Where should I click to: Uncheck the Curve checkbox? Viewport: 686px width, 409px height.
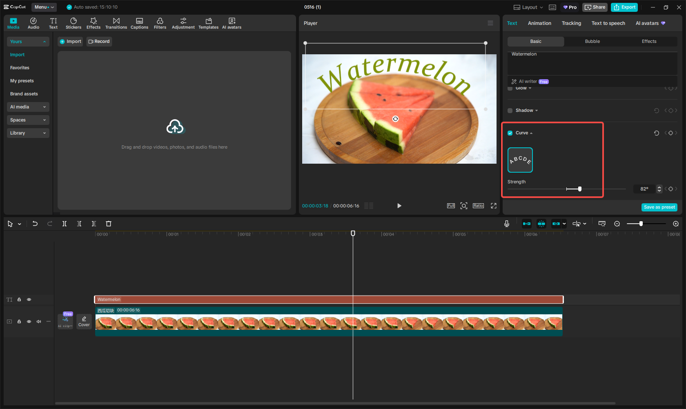click(510, 133)
